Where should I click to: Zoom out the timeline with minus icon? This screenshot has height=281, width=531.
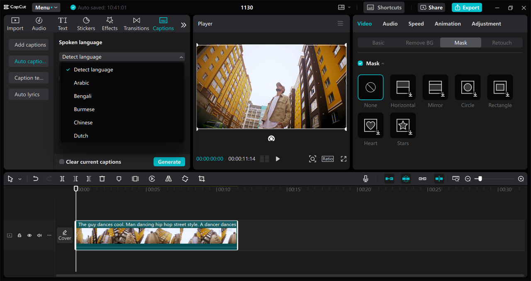click(x=468, y=179)
